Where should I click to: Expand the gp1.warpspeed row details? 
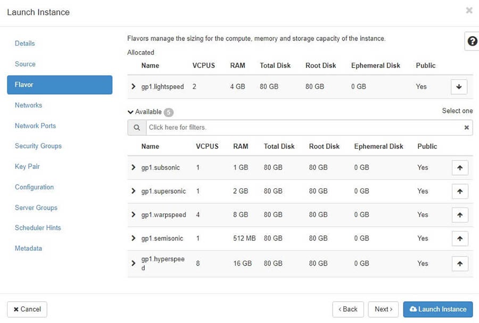click(x=134, y=215)
